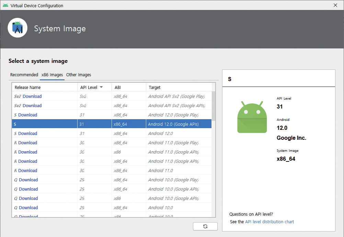Click the API Level 31 value in details panel
The height and width of the screenshot is (237, 344).
tap(279, 106)
